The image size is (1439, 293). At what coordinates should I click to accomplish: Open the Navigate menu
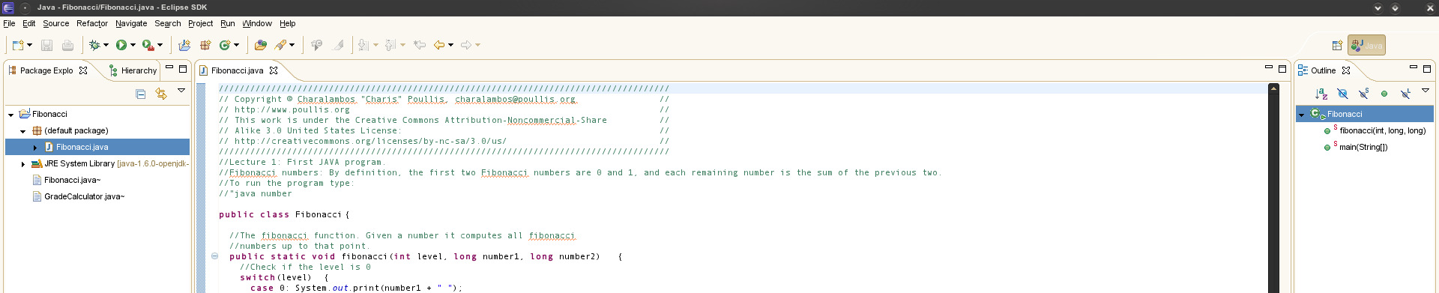[131, 23]
